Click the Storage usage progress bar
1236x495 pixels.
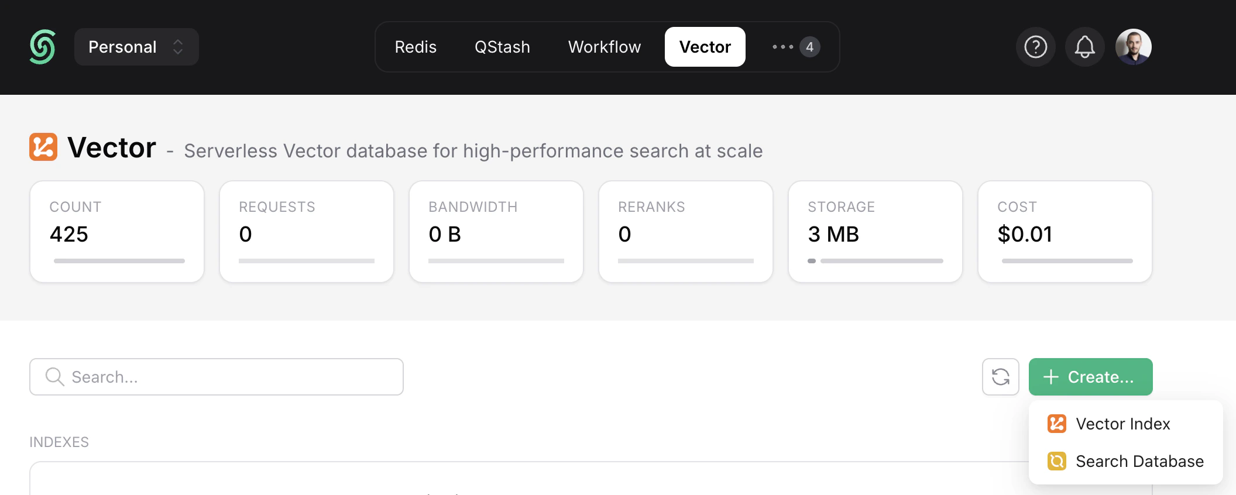[875, 261]
